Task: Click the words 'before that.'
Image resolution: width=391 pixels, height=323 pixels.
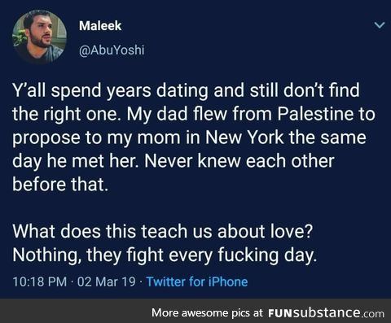Action: coord(60,185)
